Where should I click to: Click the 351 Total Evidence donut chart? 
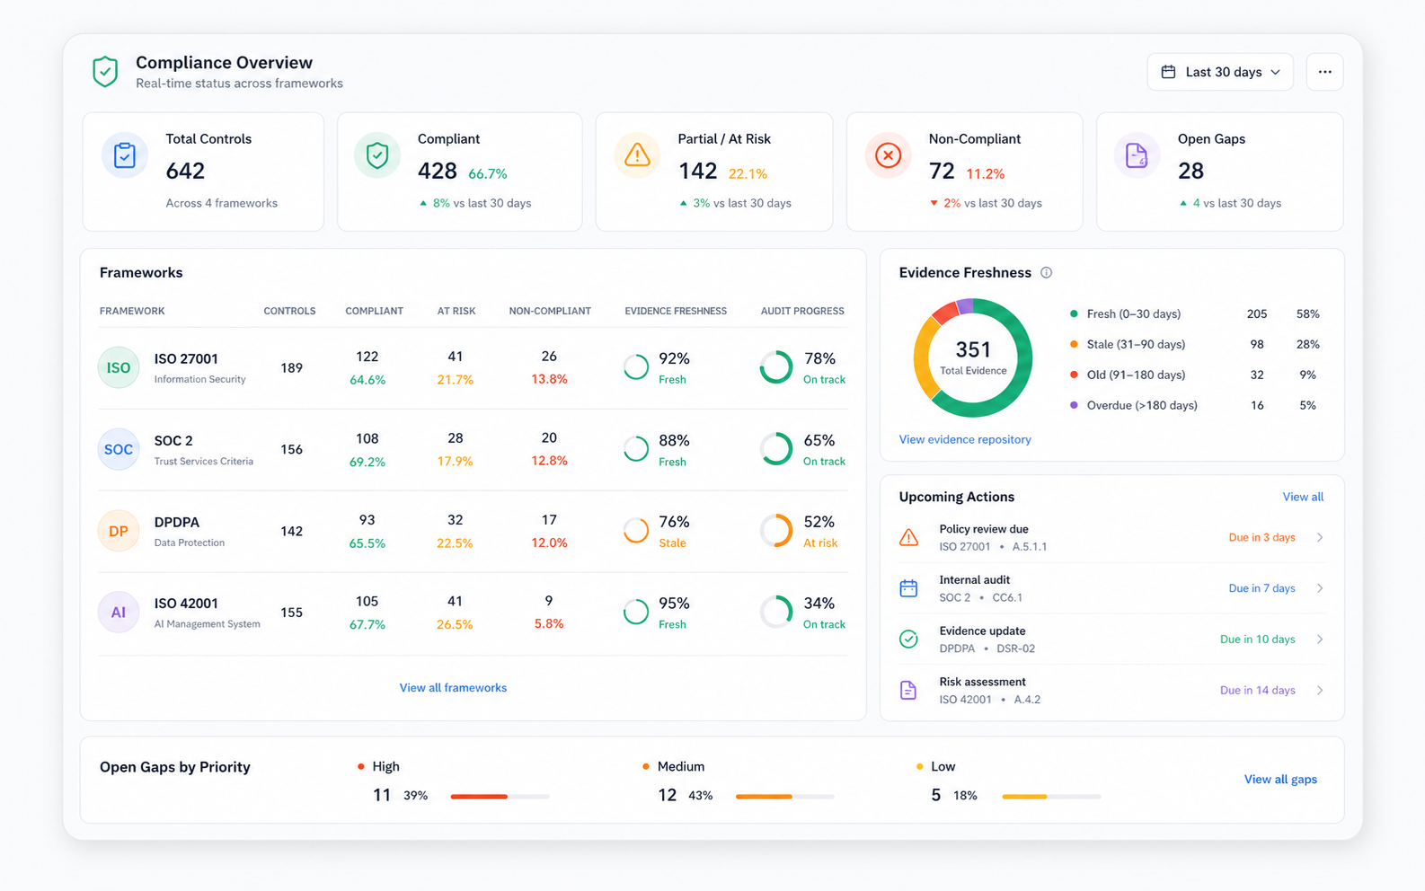tap(973, 357)
